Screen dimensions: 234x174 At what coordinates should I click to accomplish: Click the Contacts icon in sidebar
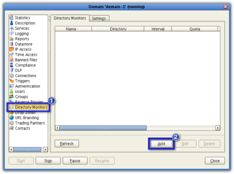(x=11, y=128)
